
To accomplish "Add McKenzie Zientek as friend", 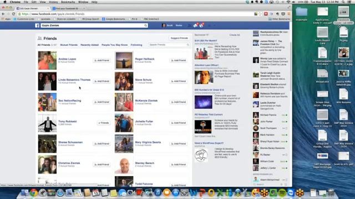I will (x=179, y=102).
